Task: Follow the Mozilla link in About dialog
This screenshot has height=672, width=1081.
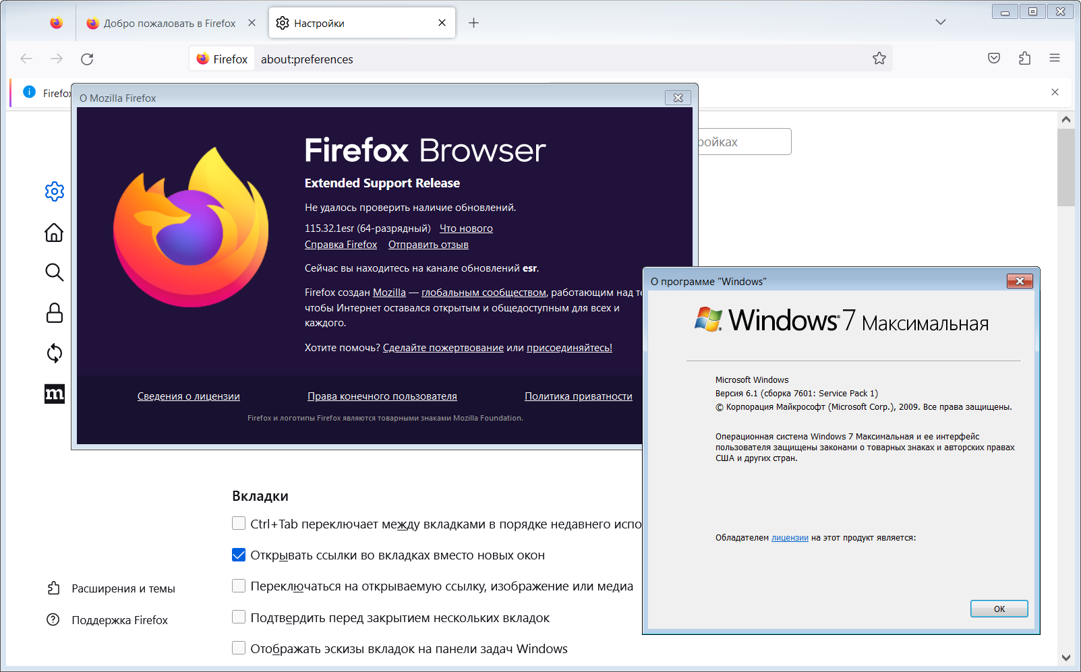Action: click(389, 293)
